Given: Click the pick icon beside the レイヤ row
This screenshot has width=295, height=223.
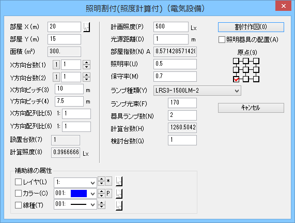Looking at the screenshot, I should click(x=119, y=182).
